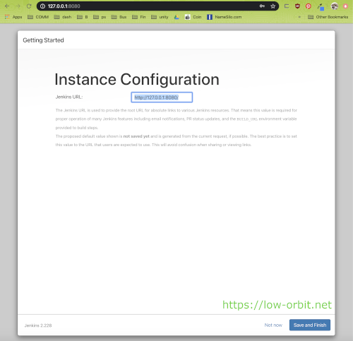The height and width of the screenshot is (341, 353).
Task: Open the NameSilo.com bookmark
Action: click(x=225, y=17)
